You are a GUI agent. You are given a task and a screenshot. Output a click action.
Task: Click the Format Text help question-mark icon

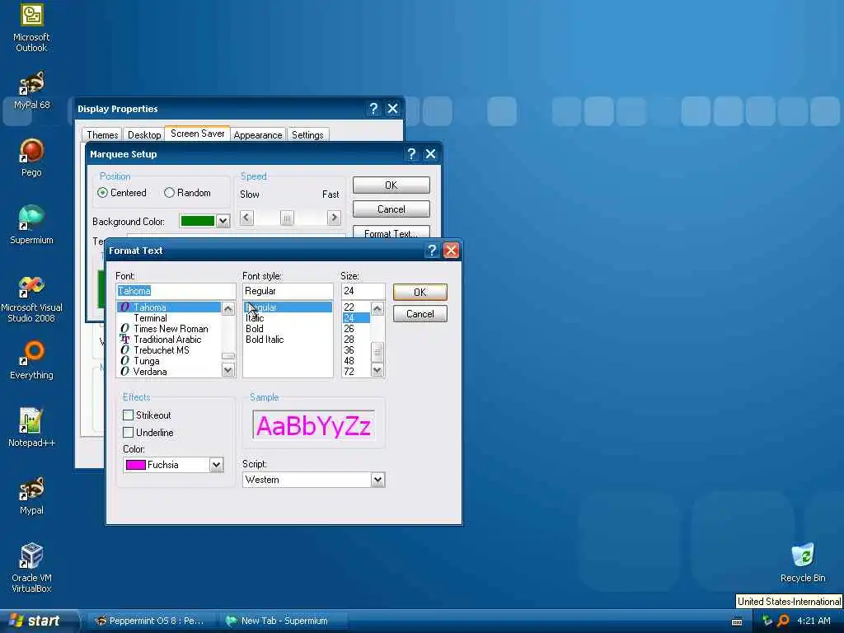[x=432, y=251]
